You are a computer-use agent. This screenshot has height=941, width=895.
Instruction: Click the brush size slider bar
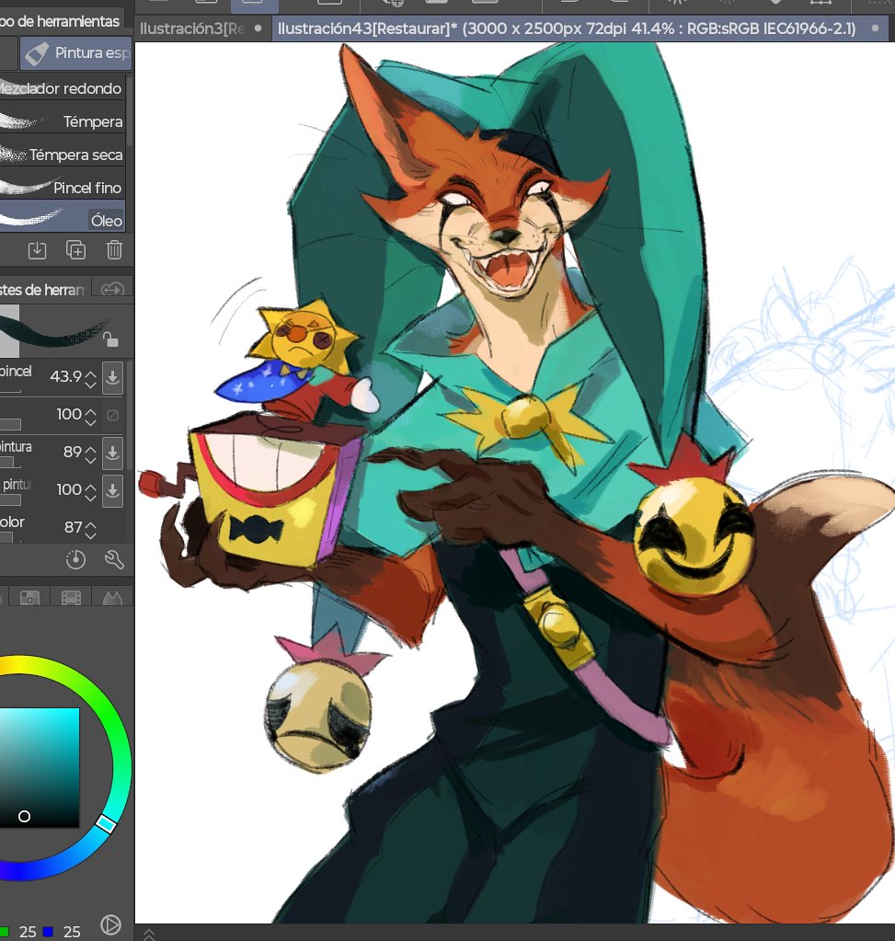10,391
